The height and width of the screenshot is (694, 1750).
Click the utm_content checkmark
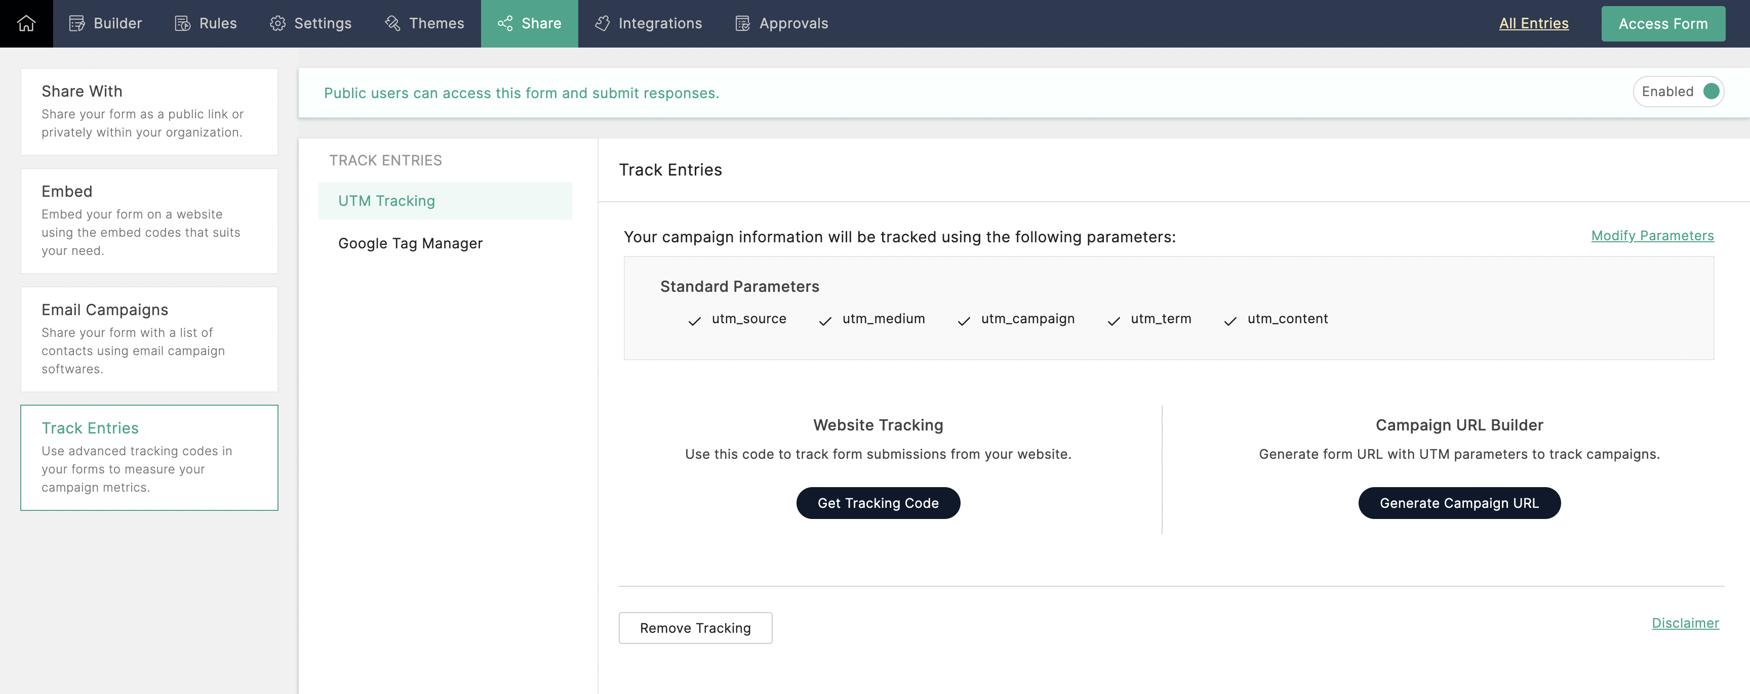pos(1229,321)
